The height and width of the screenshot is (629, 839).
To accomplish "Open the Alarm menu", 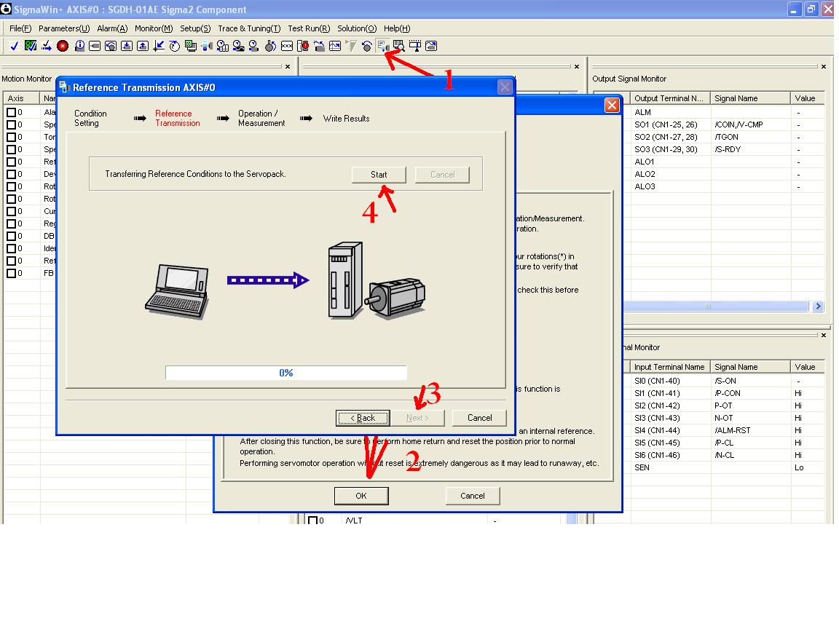I will click(x=112, y=28).
